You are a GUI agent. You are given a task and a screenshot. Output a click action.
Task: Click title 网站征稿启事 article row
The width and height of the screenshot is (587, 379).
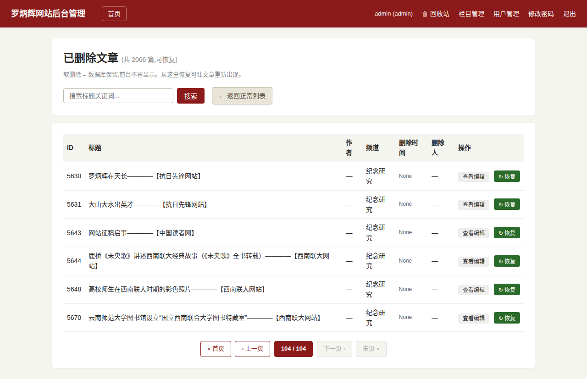click(x=142, y=233)
